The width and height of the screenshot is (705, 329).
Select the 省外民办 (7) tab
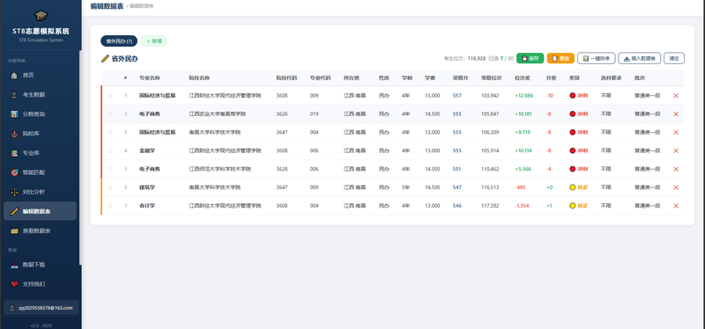pos(119,41)
